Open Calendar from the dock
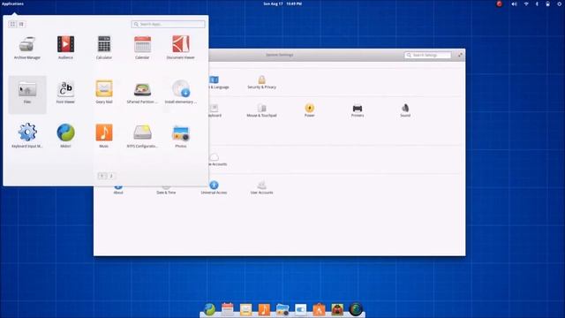The width and height of the screenshot is (565, 318). coord(228,309)
